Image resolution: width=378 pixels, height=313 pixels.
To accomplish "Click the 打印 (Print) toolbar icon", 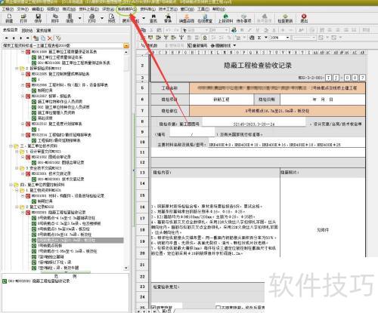I will 92,18.
